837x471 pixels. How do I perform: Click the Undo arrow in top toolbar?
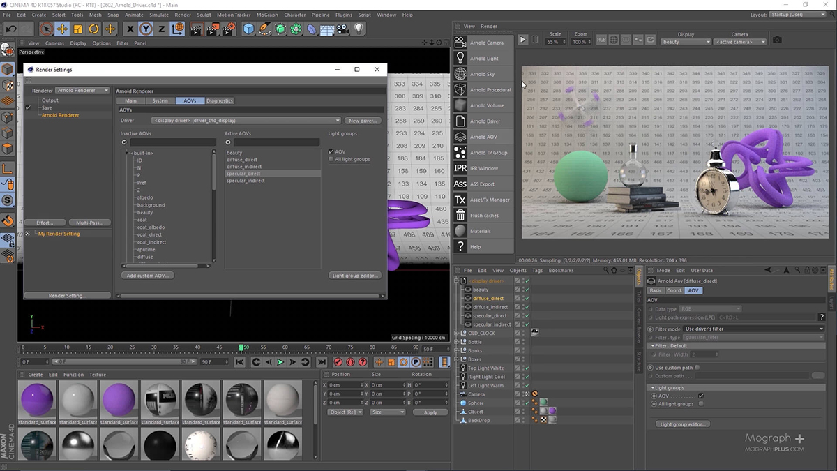(x=10, y=29)
